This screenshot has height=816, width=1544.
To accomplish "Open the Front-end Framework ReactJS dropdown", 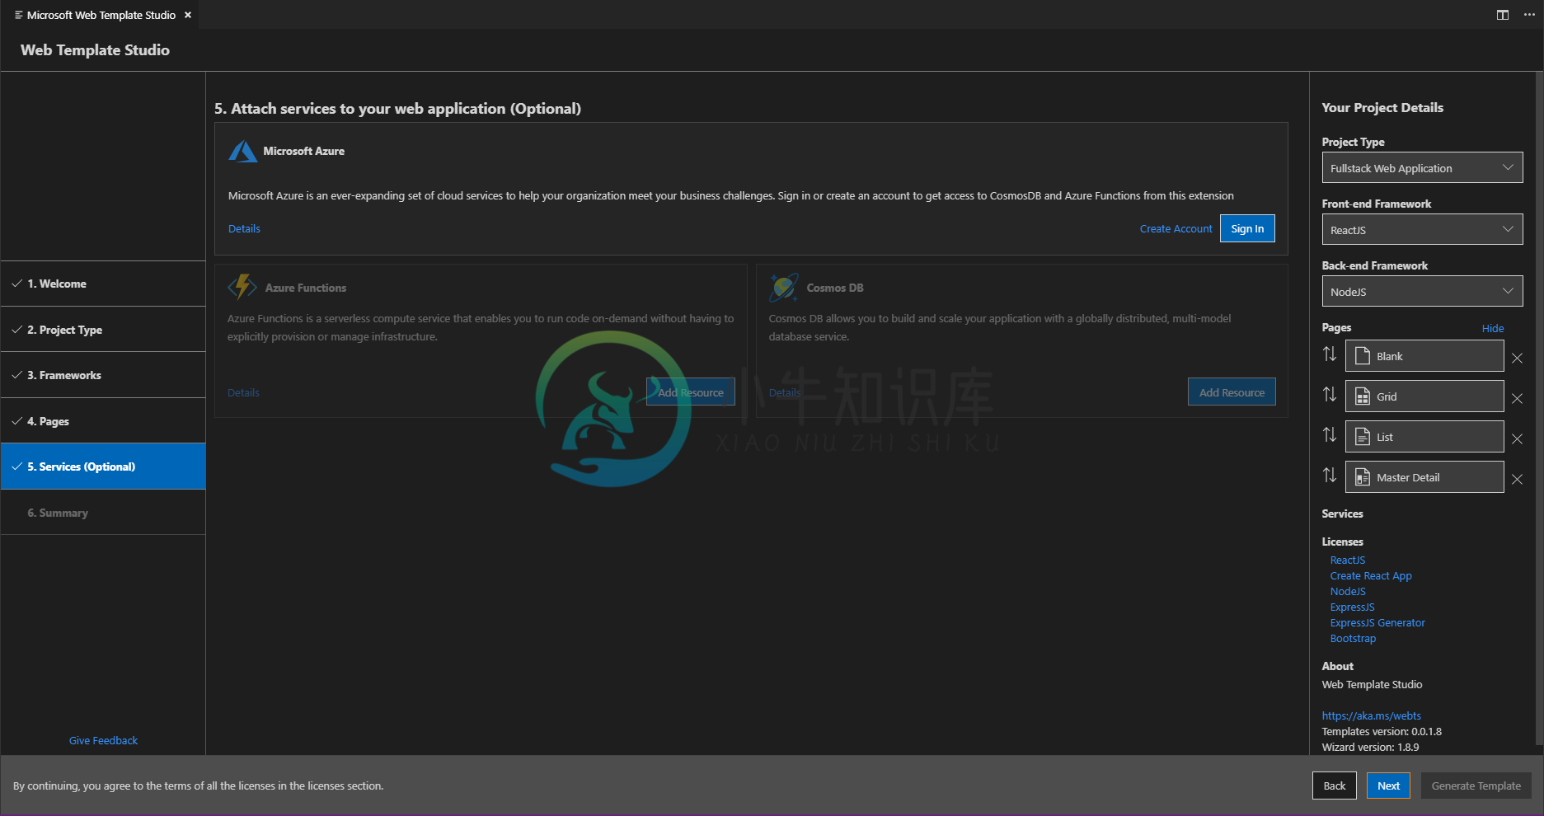I will point(1422,230).
